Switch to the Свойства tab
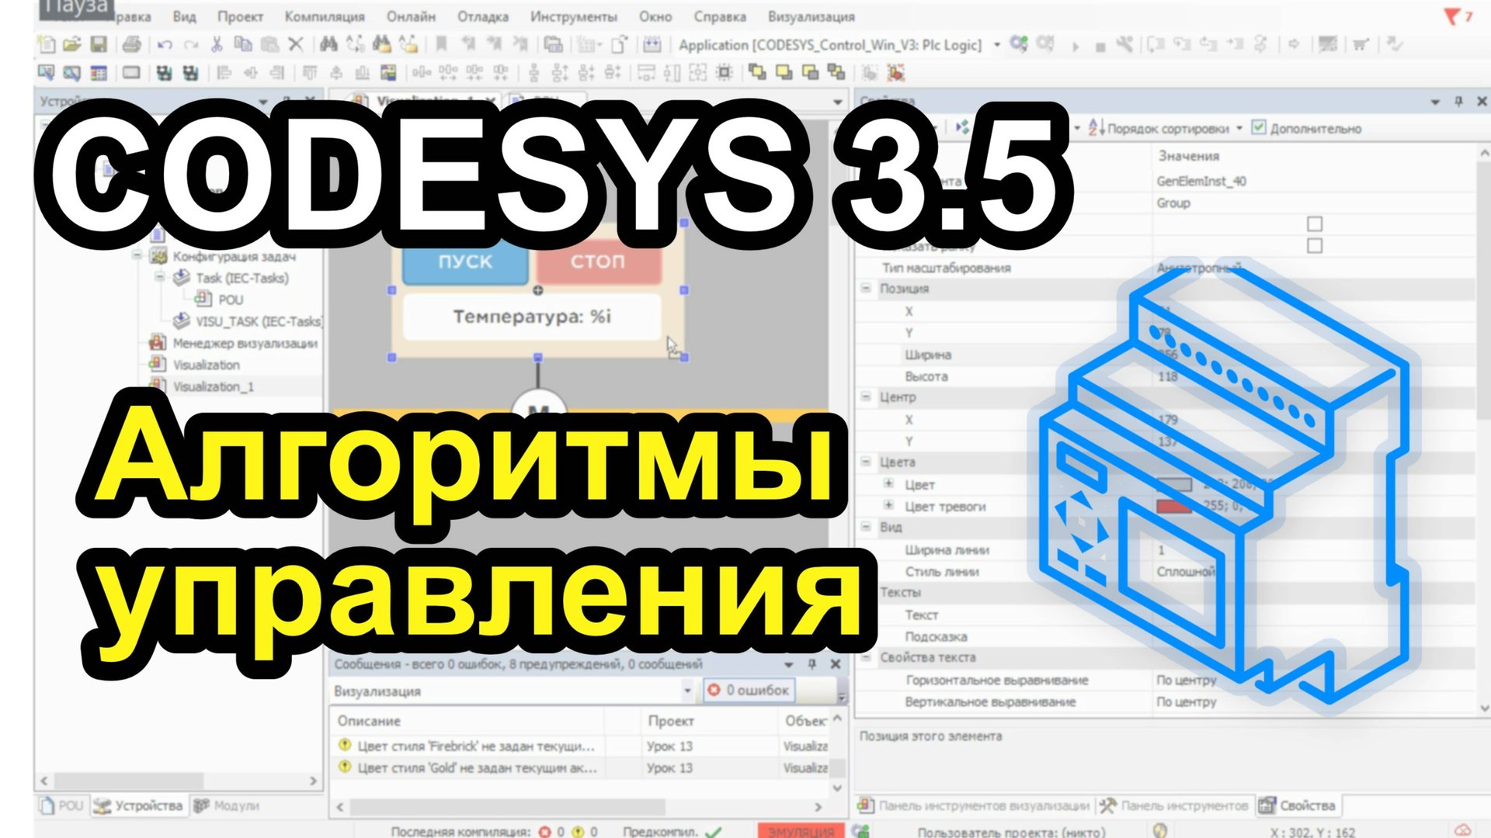Image resolution: width=1491 pixels, height=838 pixels. tap(1298, 805)
